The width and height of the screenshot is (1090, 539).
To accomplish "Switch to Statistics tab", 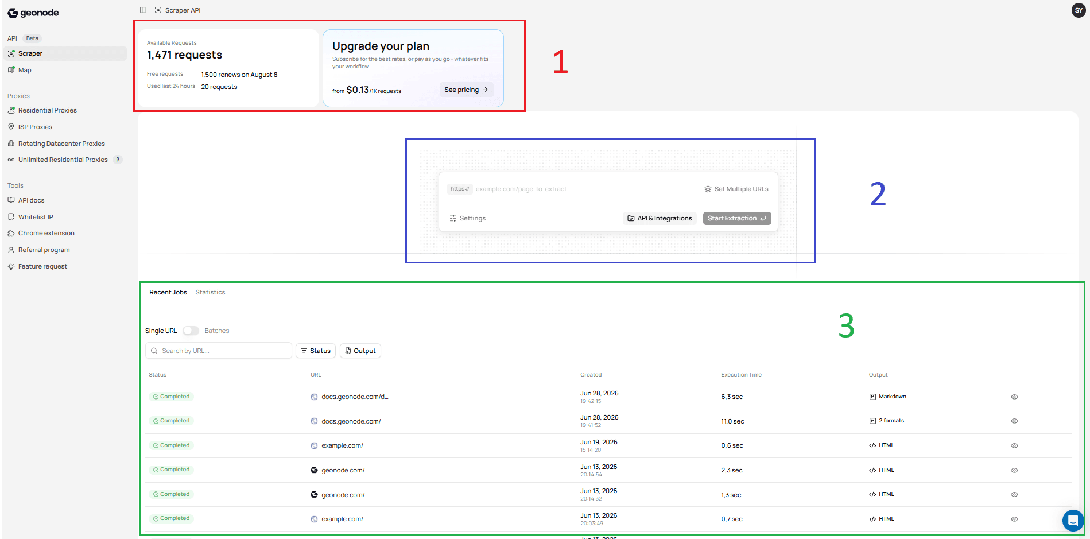I will pyautogui.click(x=210, y=292).
